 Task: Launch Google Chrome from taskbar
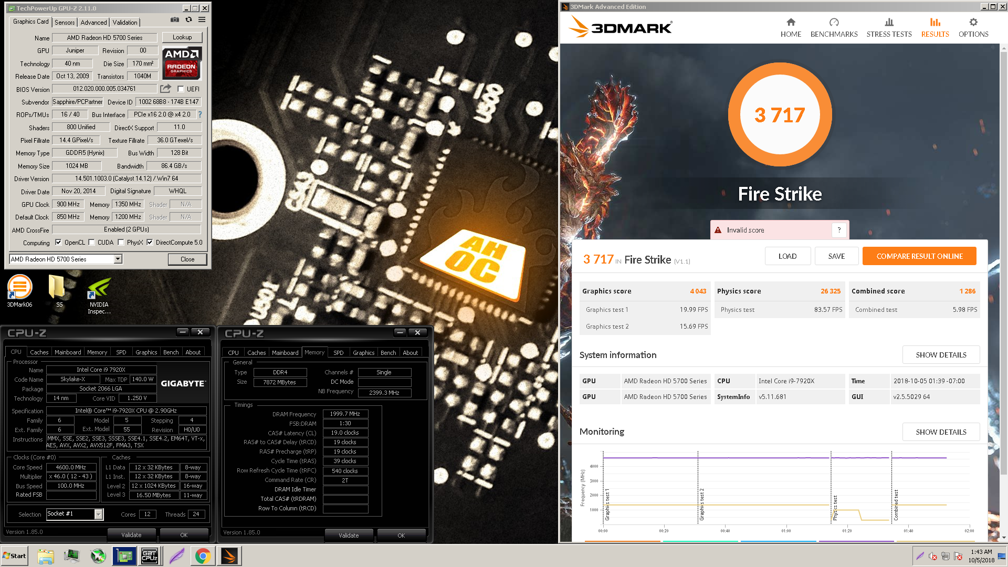point(203,556)
